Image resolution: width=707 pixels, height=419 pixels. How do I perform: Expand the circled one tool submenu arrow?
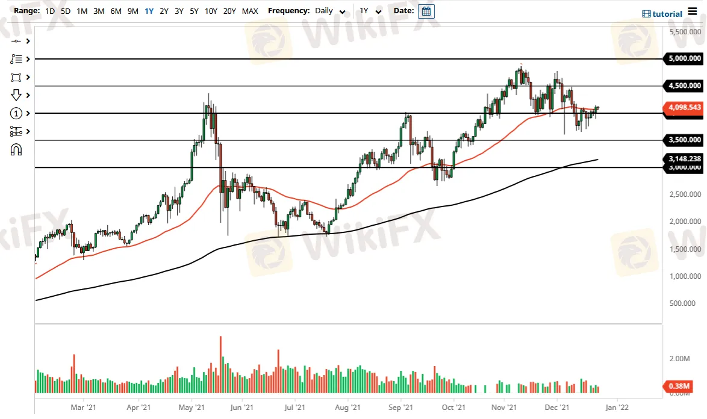tap(28, 113)
